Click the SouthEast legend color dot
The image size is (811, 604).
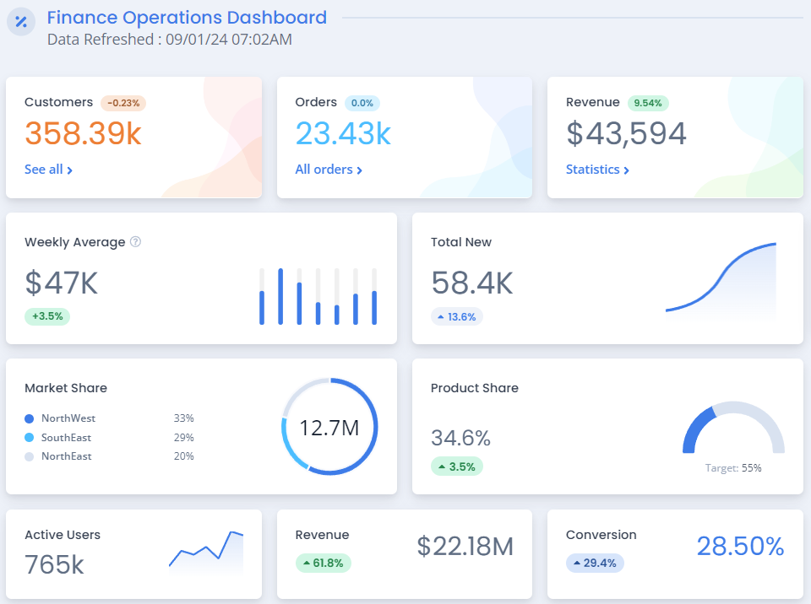pyautogui.click(x=30, y=438)
